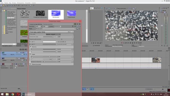170x96 pixels.
Task: Open the Правка menu
Action: click(x=6, y=3)
